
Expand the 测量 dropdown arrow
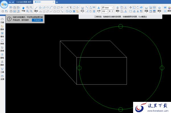point(146,13)
